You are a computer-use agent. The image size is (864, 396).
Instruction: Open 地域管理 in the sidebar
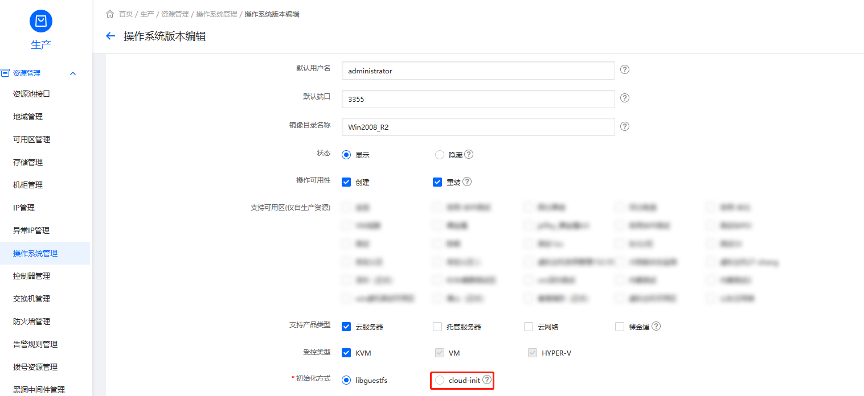click(28, 117)
